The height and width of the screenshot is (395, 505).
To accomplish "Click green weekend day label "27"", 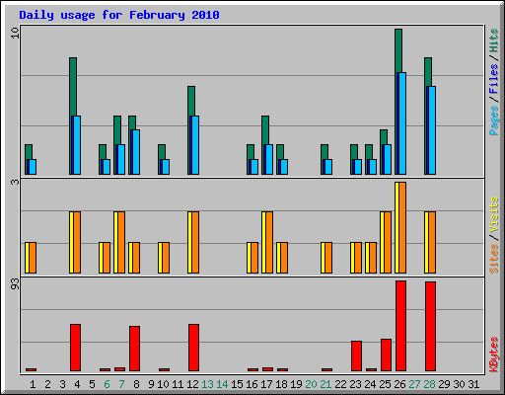I will (414, 384).
